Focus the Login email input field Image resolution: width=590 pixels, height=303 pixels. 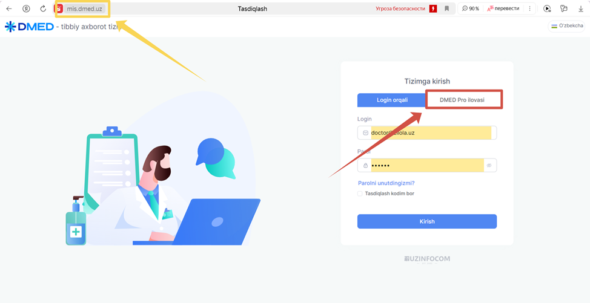(x=427, y=132)
